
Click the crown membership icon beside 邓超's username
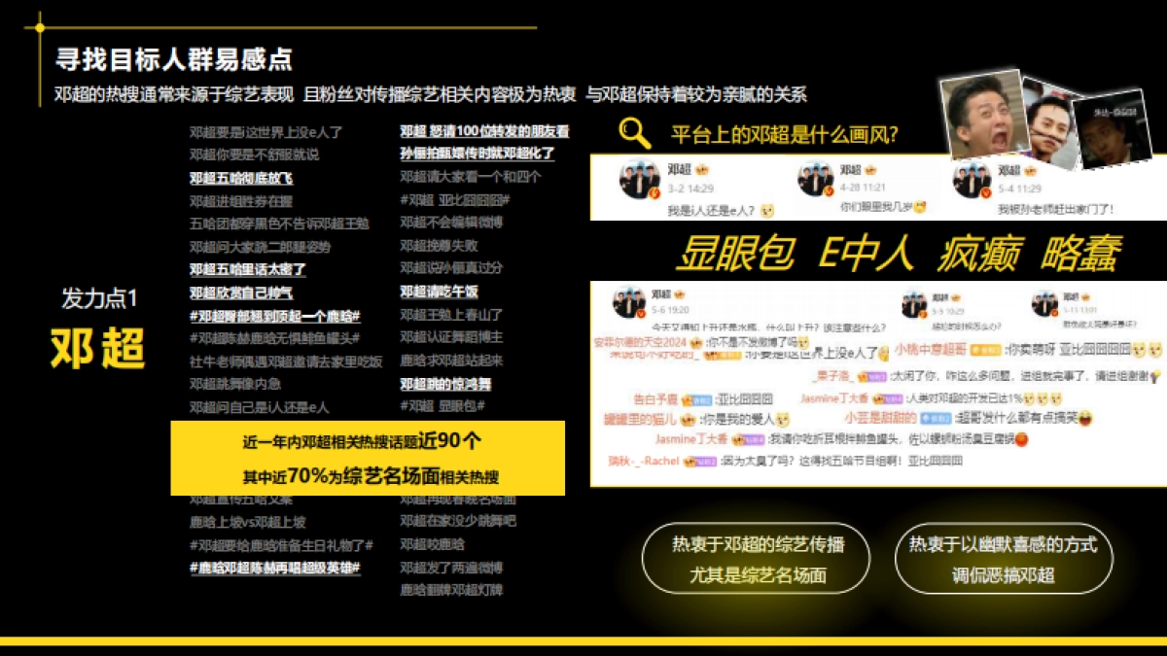702,171
